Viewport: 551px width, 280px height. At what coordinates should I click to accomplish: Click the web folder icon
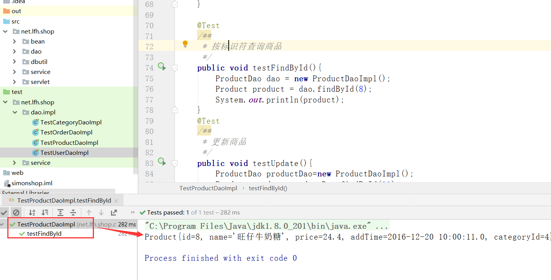pos(7,173)
